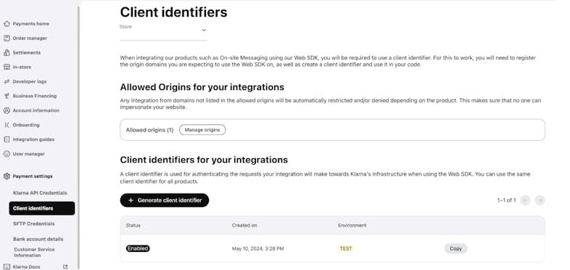
Task: Select the In-store shop icon
Action: (7, 67)
